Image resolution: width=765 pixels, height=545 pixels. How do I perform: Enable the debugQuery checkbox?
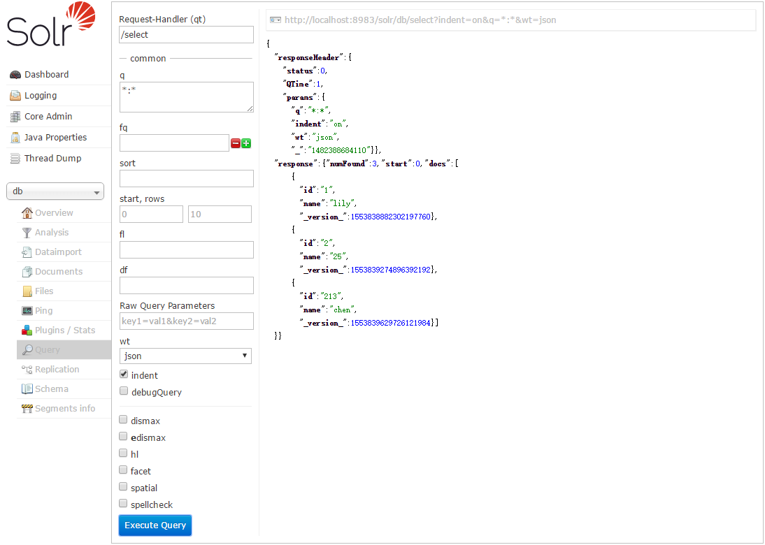point(124,391)
